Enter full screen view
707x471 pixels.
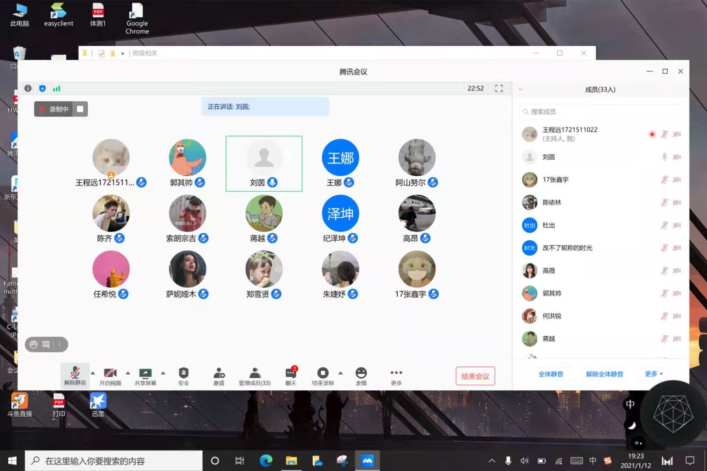pos(499,89)
